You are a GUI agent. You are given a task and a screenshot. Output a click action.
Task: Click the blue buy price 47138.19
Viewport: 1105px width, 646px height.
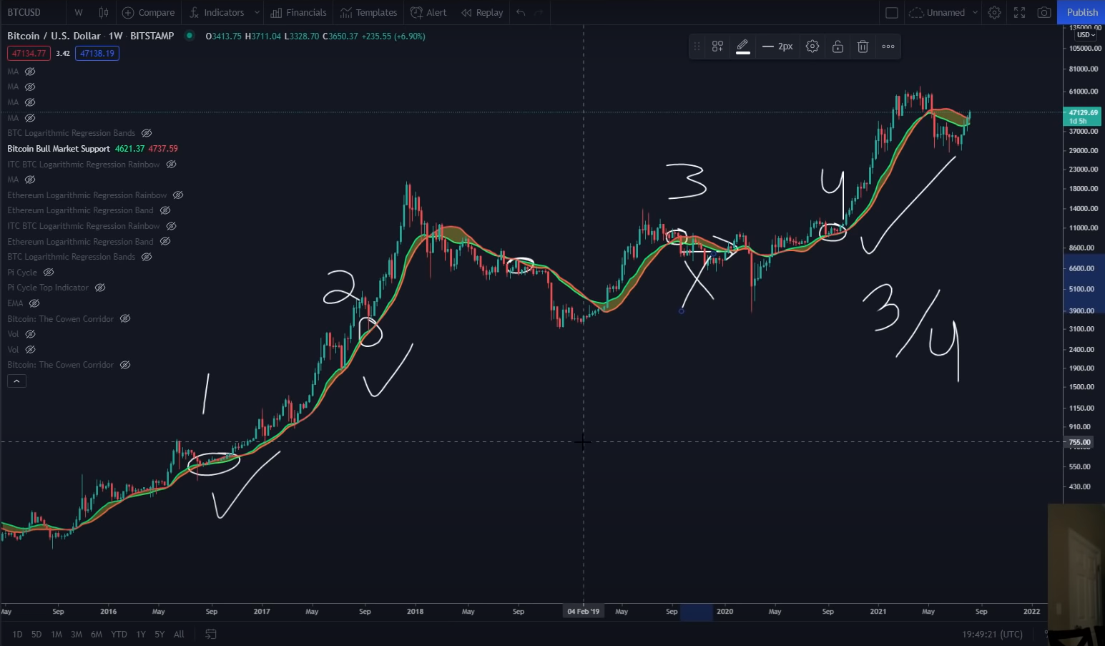pyautogui.click(x=97, y=54)
